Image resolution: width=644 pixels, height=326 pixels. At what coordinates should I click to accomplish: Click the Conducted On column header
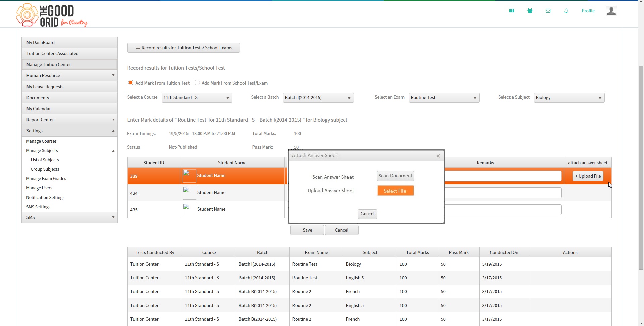coord(504,252)
